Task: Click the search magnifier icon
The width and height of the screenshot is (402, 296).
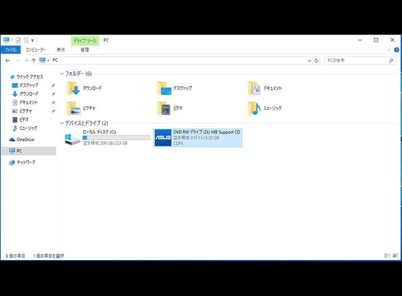Action: coord(391,60)
